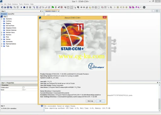Viewport: 161px width, 115px height.
Task: Click the surface mesh generation toolbar icon
Action: pyautogui.click(x=34, y=7)
